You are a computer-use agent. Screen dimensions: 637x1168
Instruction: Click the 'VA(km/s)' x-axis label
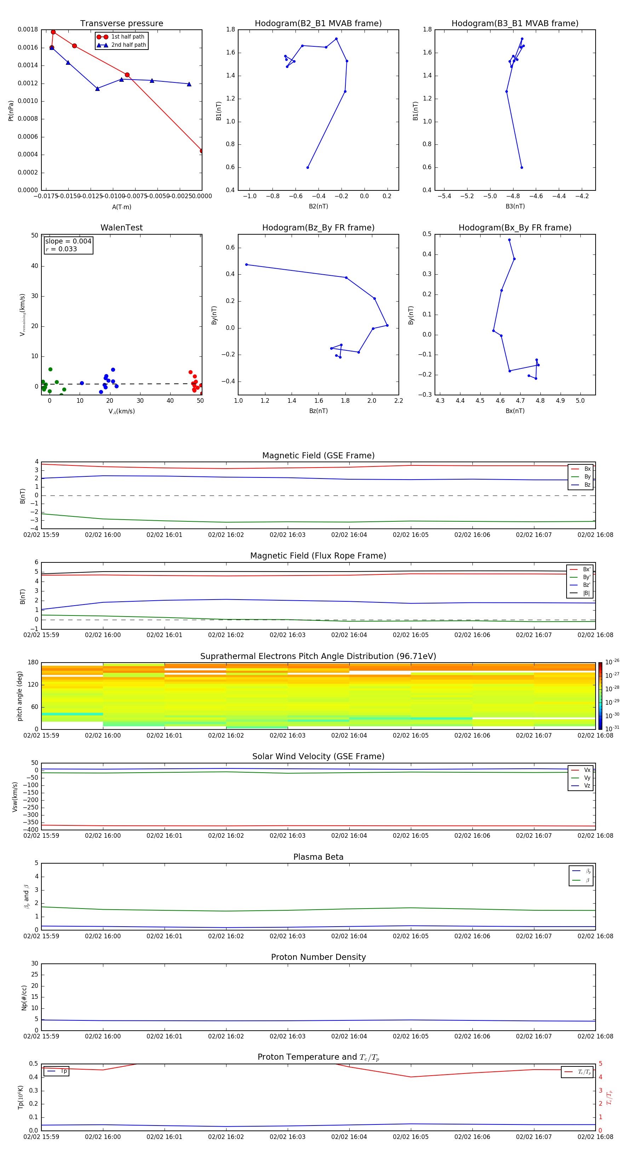121,411
